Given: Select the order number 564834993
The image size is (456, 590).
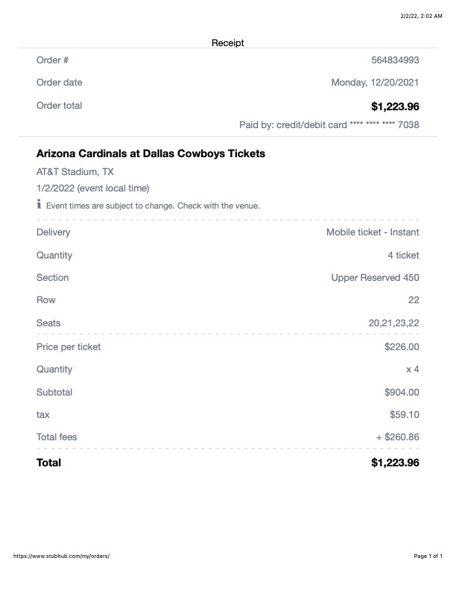Looking at the screenshot, I should coord(395,60).
